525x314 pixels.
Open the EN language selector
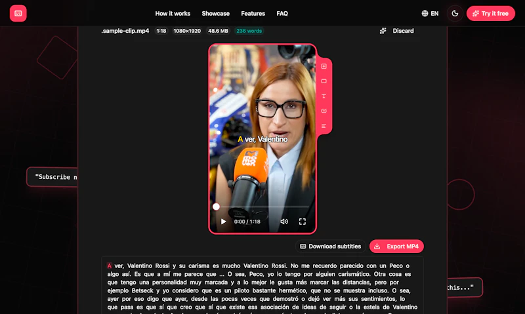point(430,13)
